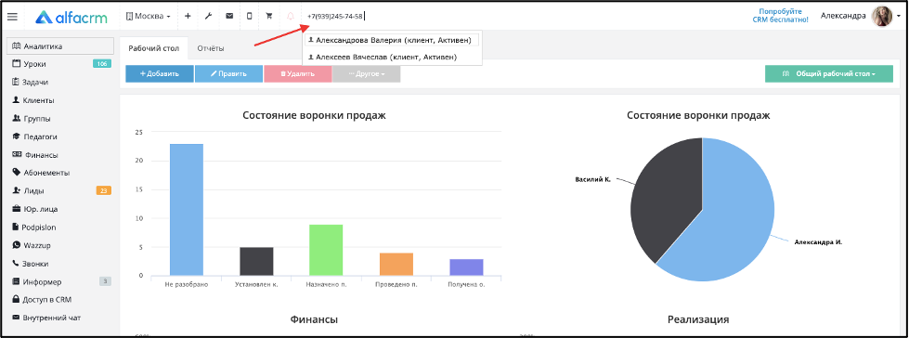Click the mobile phone icon in toolbar
Viewport: 909px width, 338px height.
click(x=249, y=16)
